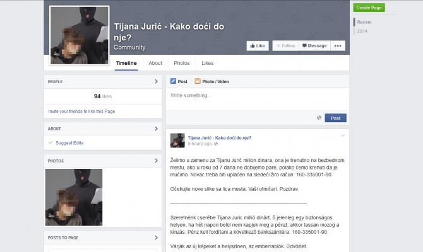The height and width of the screenshot is (252, 423).
Task: Open the post options dropdown arrow
Action: coord(343,135)
